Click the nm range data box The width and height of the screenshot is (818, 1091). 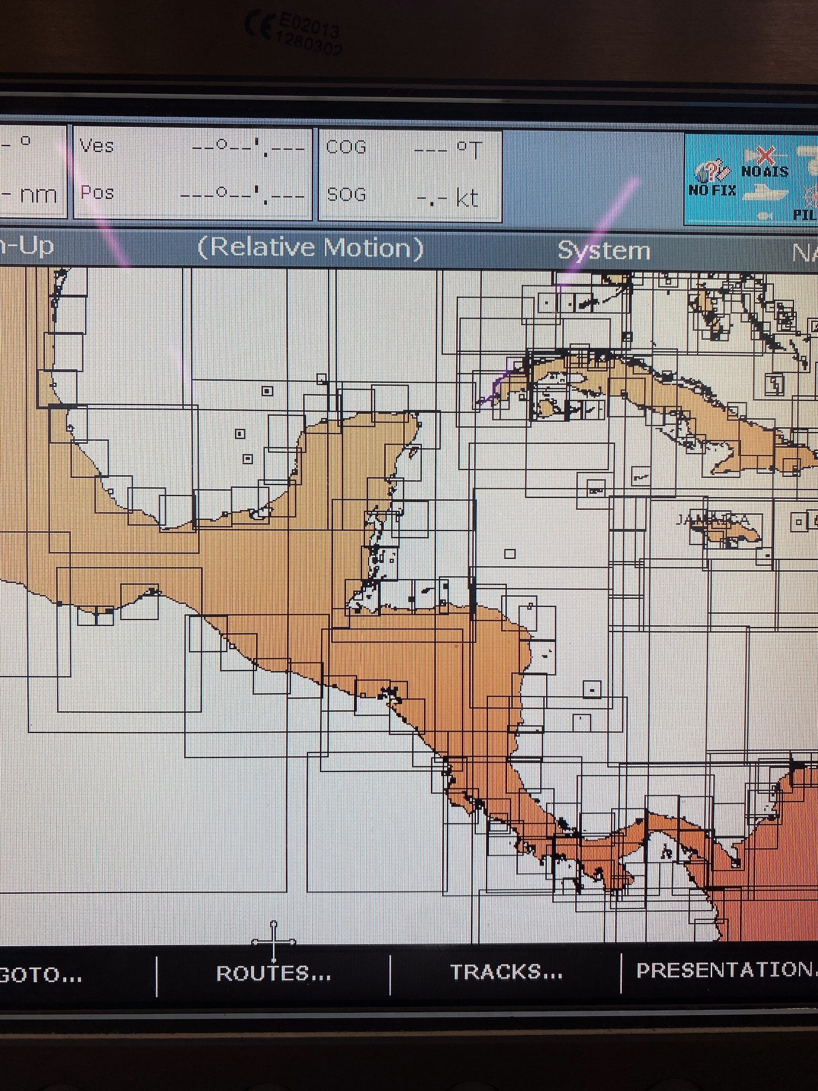pos(33,172)
